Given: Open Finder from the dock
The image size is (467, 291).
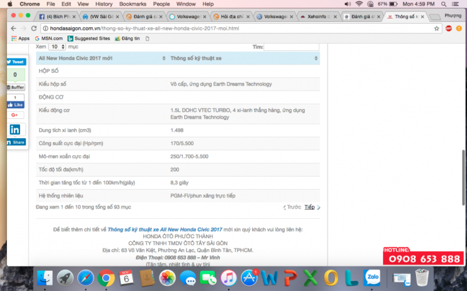Looking at the screenshot, I should (45, 278).
